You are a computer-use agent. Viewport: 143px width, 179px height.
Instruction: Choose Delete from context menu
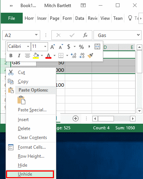coord(31,129)
